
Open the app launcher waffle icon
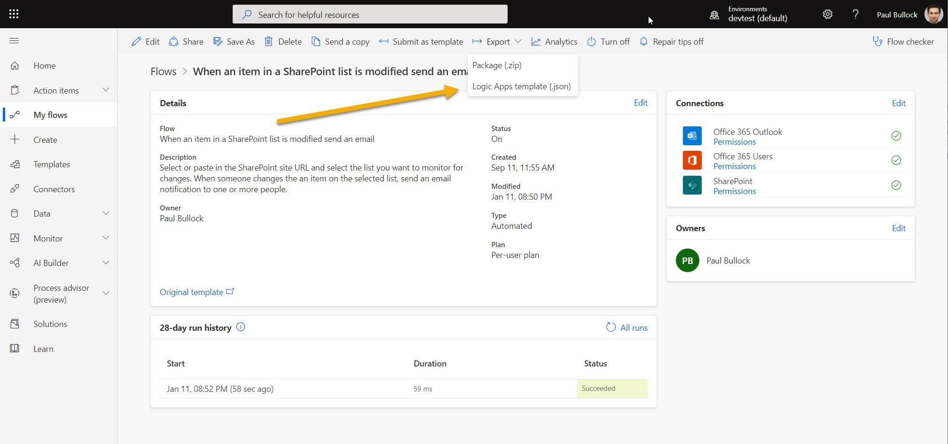[x=14, y=14]
